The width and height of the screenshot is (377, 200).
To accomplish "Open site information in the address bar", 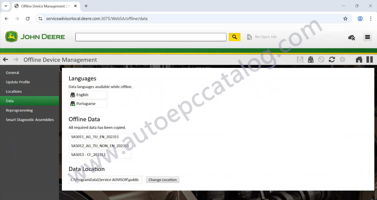I will [40, 18].
